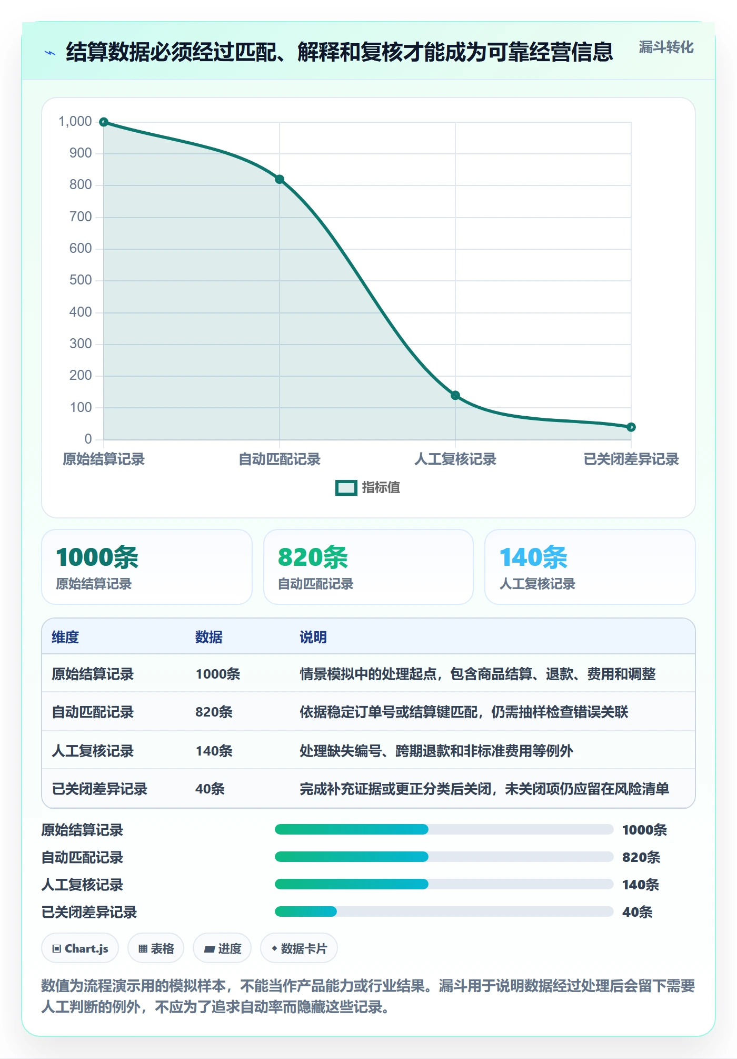Click the 漏斗转化 tag in the header
The height and width of the screenshot is (1059, 737).
tap(666, 47)
